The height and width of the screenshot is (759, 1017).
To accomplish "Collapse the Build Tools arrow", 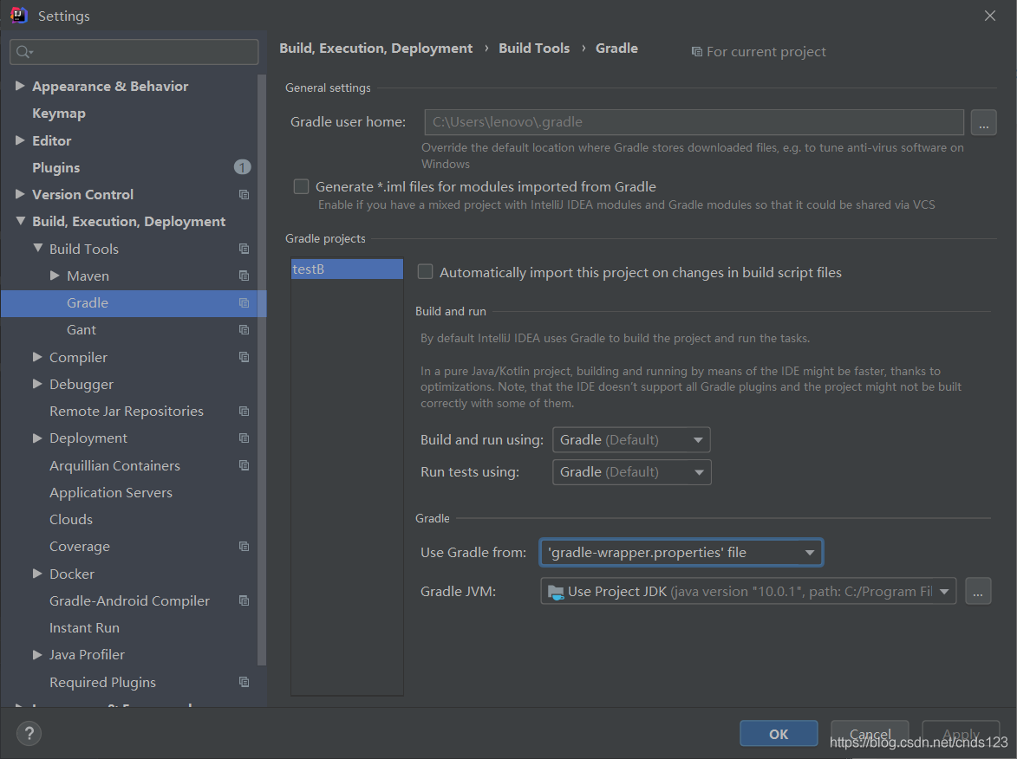I will point(37,249).
